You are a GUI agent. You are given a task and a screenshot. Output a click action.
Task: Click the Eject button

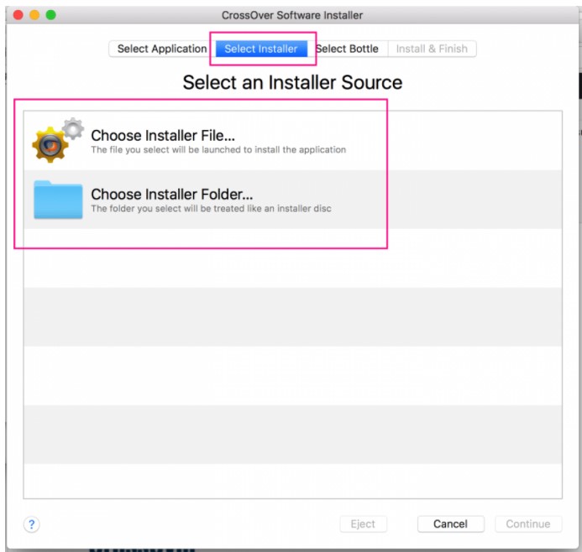point(363,523)
